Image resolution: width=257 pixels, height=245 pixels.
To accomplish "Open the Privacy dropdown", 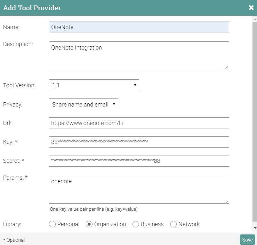I will point(84,104).
